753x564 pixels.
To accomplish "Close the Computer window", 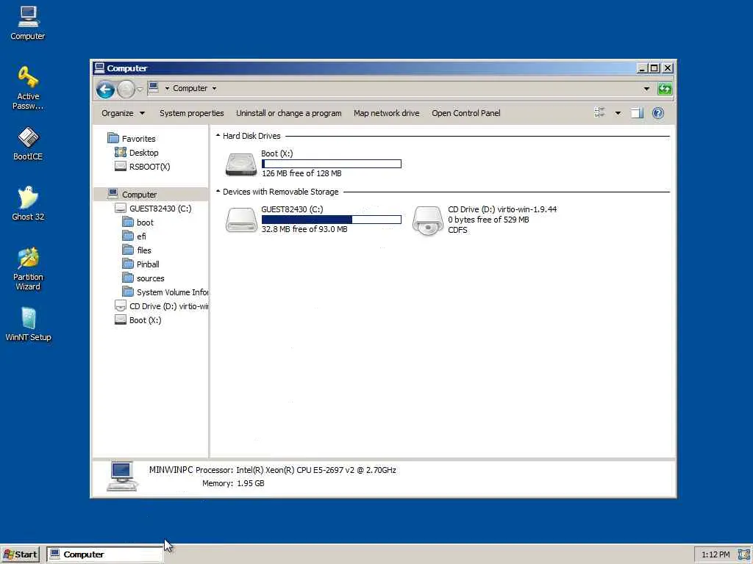I will click(x=668, y=68).
